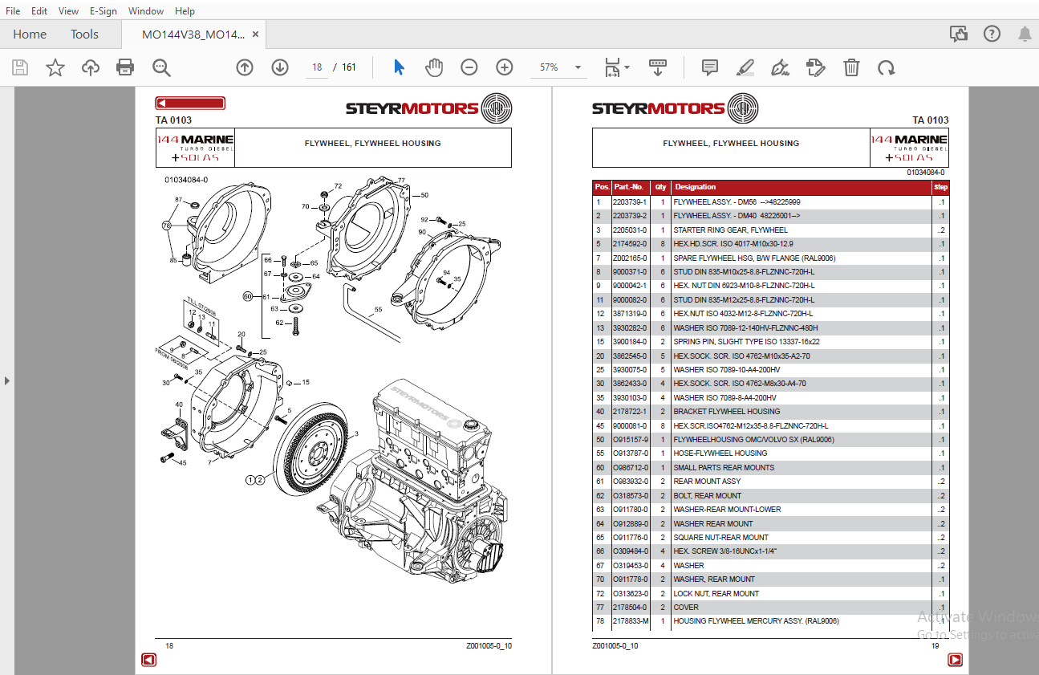Viewport: 1039px width, 675px height.
Task: Click FLYWHEELHOUSING OMC/VOLVO SX row text
Action: pyautogui.click(x=753, y=440)
